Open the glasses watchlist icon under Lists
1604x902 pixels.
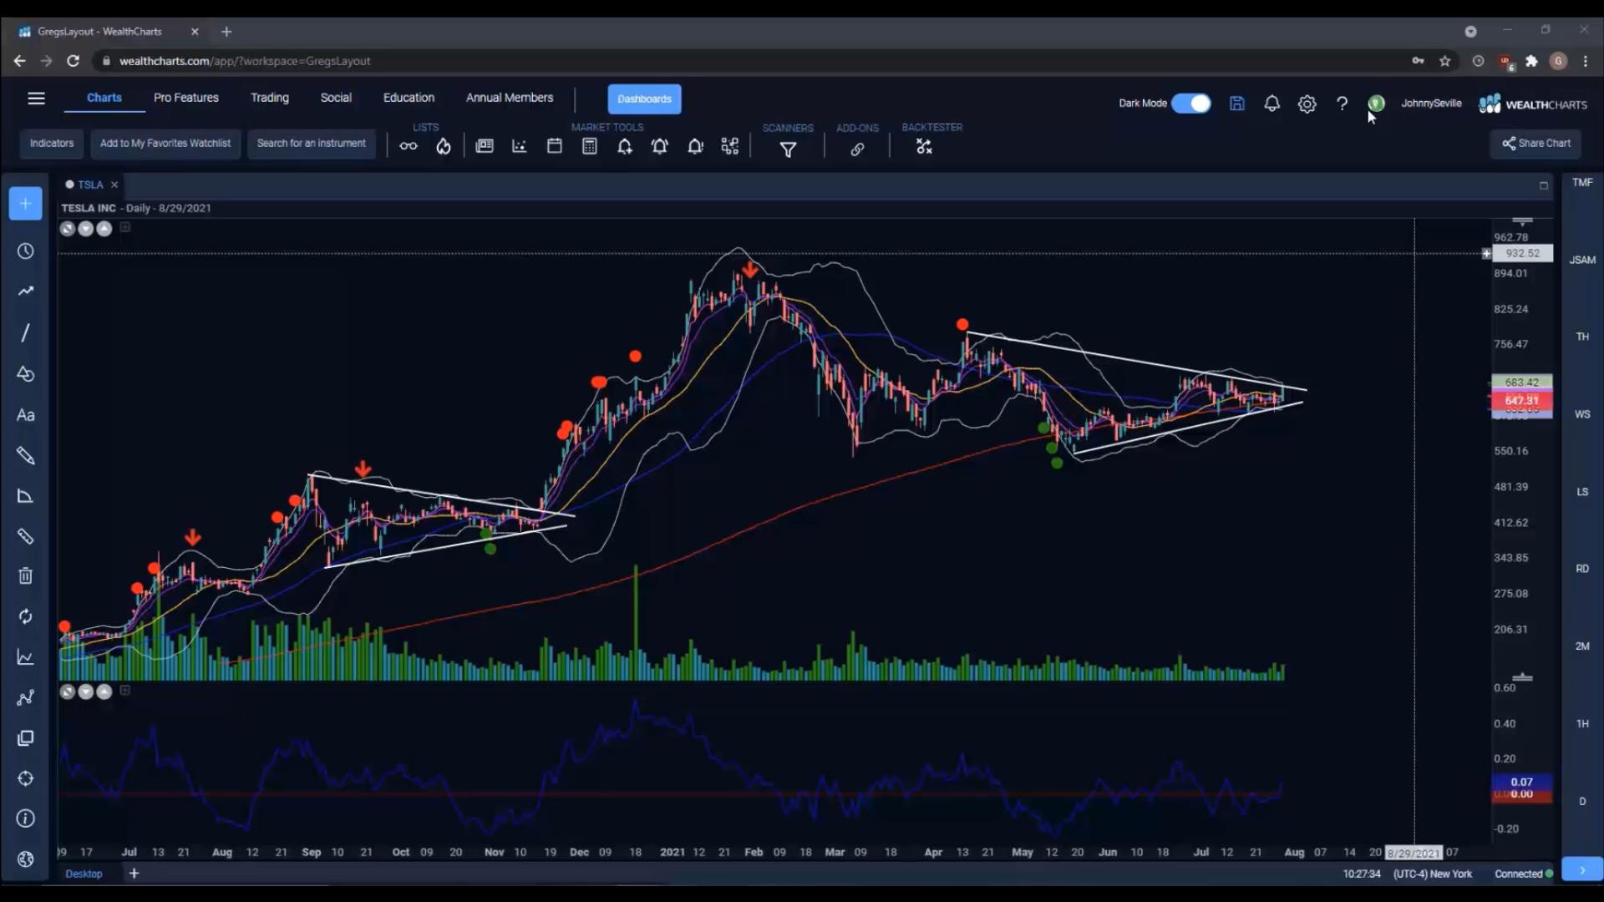[409, 146]
